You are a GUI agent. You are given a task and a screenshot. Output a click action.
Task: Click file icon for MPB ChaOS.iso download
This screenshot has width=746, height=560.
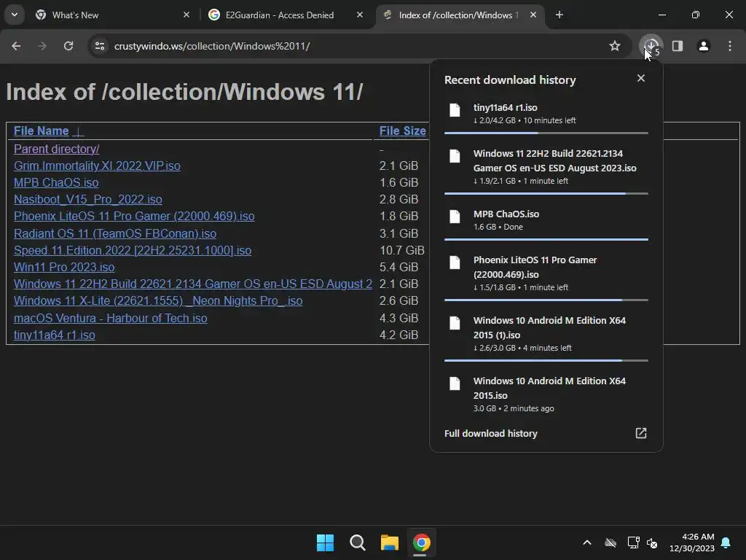point(455,217)
